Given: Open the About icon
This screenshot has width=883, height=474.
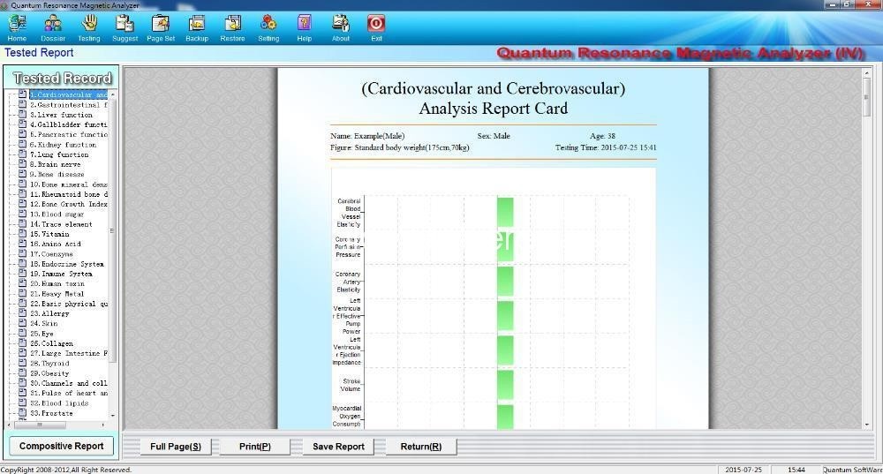Looking at the screenshot, I should coord(340,24).
